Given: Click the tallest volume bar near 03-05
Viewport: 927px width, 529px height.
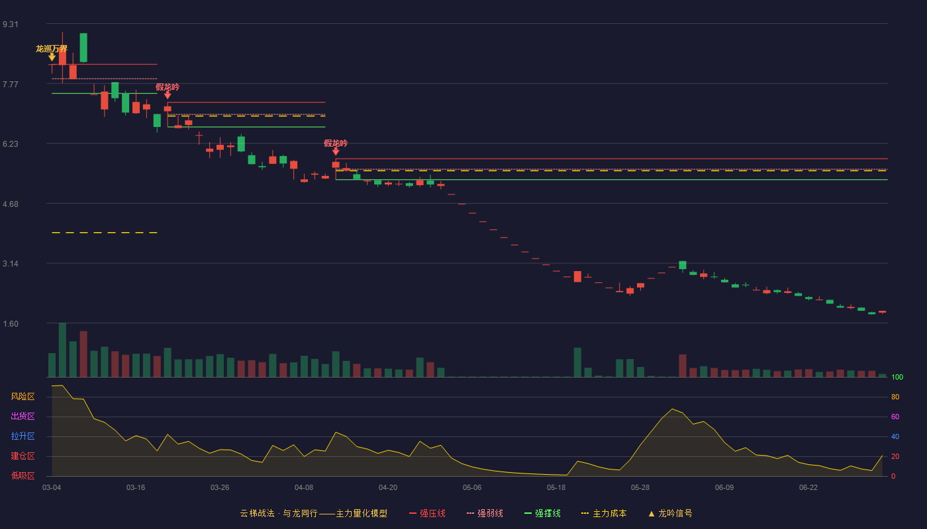Looking at the screenshot, I should pyautogui.click(x=62, y=350).
